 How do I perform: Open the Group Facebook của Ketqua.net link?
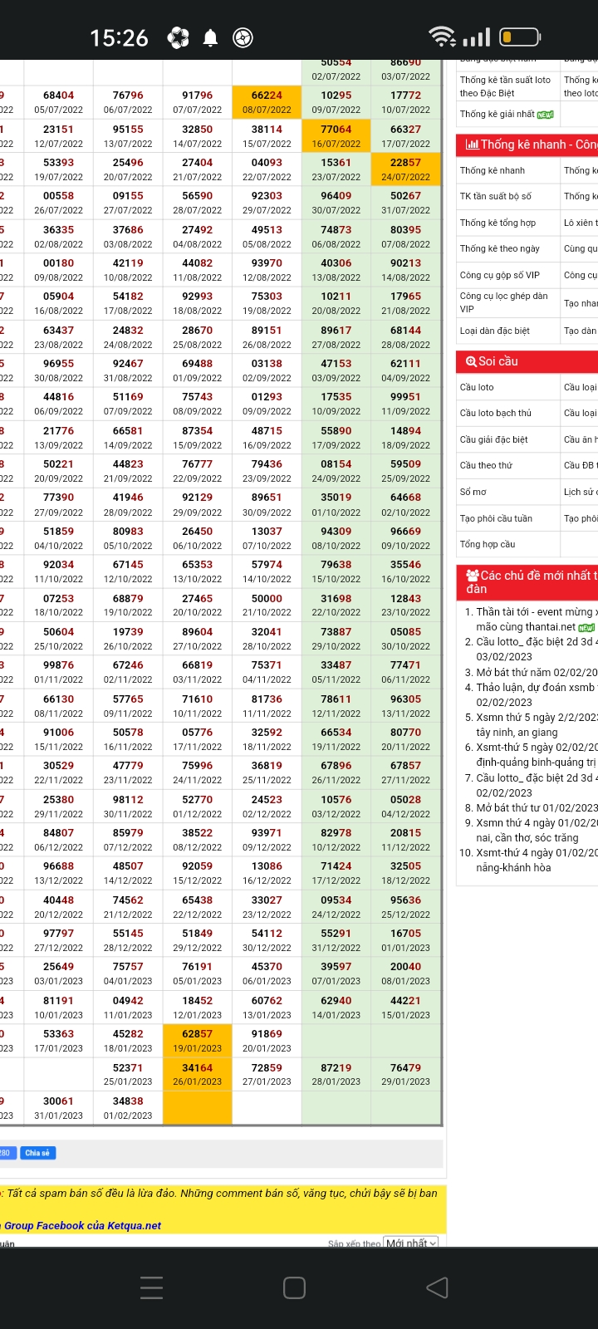[82, 1225]
